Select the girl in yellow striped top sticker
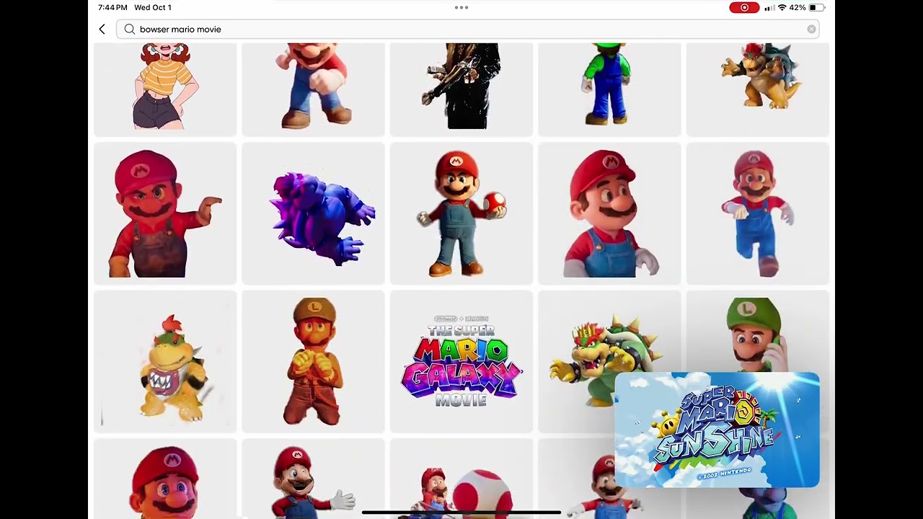 point(165,89)
